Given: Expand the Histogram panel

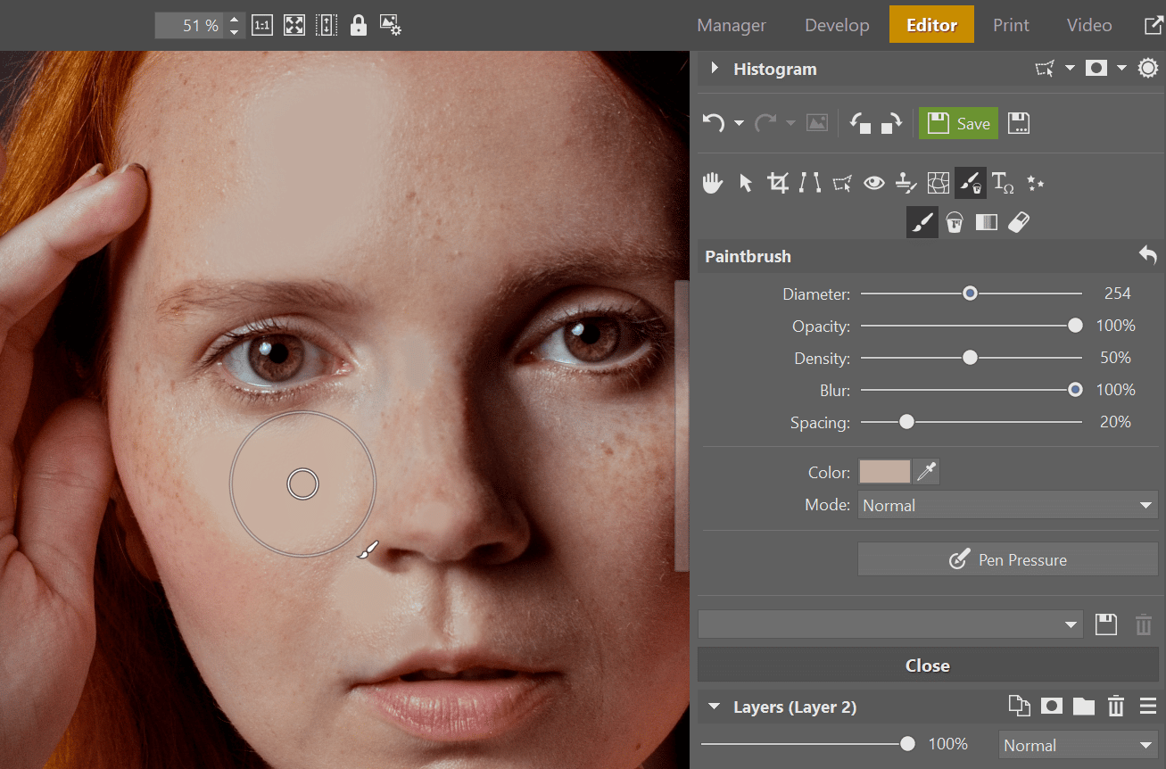Looking at the screenshot, I should [x=714, y=69].
